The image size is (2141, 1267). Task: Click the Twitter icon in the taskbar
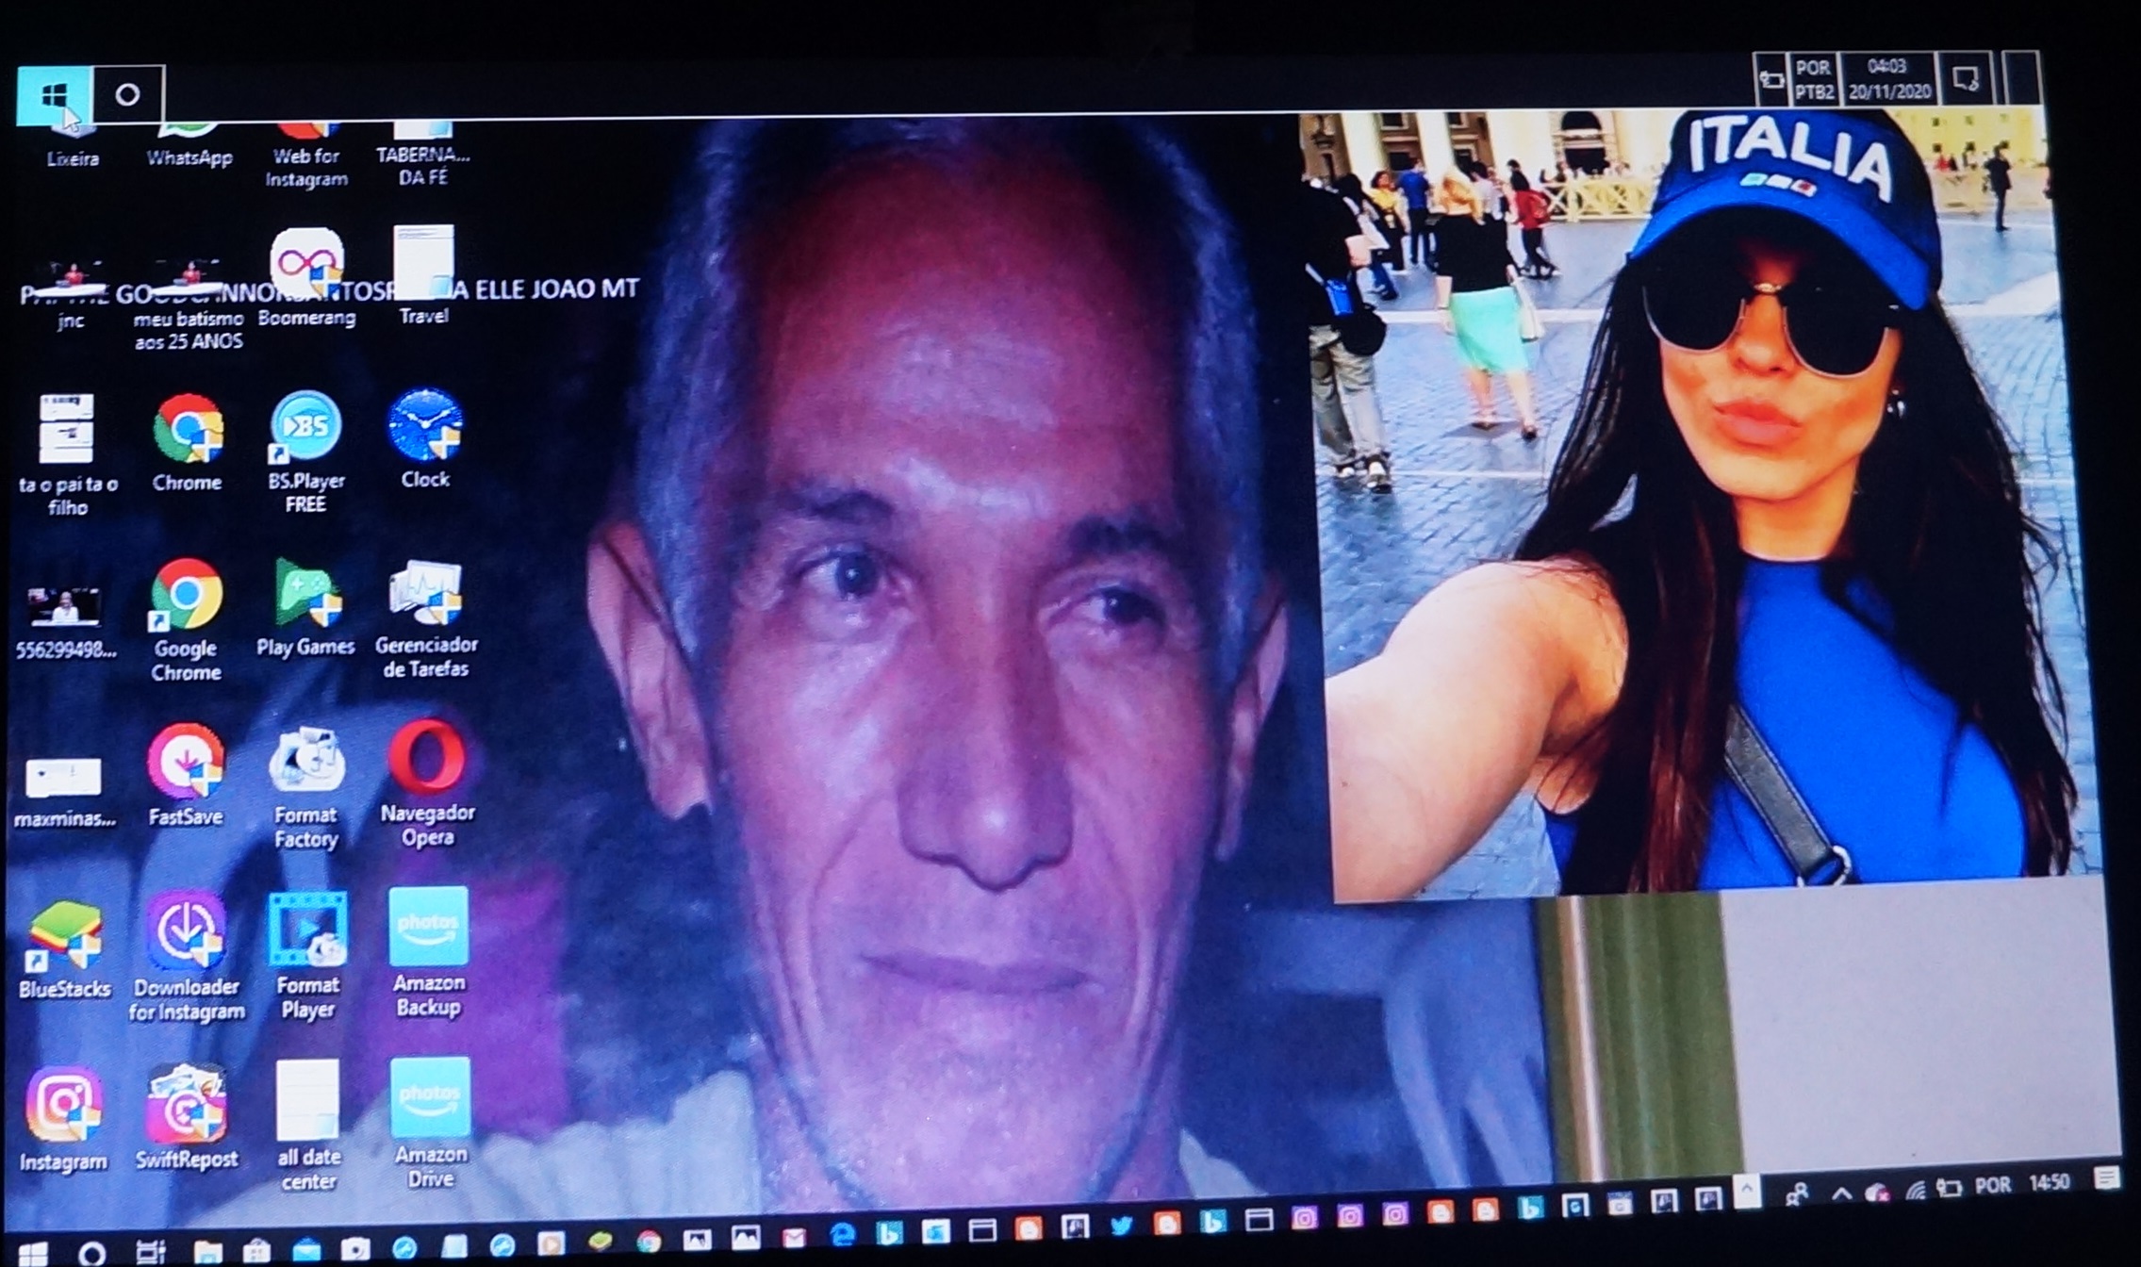(x=1121, y=1226)
